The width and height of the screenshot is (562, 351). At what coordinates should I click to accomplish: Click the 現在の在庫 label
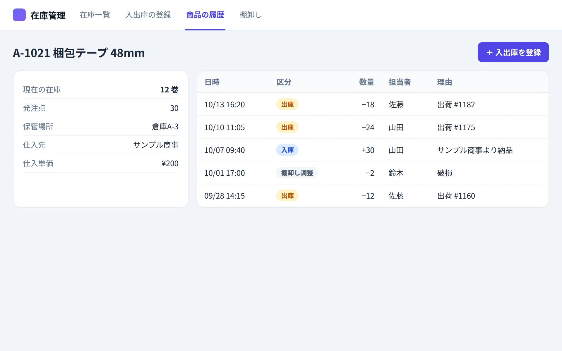tap(42, 90)
